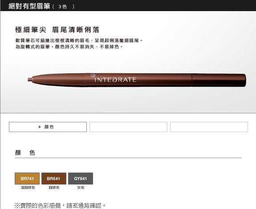Click the INTEGRATE logo on pencil
Viewport: 256px width, 209px height.
[x=114, y=78]
